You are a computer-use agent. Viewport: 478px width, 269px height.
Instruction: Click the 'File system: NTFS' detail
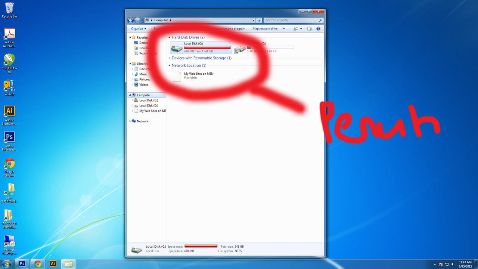(x=230, y=251)
